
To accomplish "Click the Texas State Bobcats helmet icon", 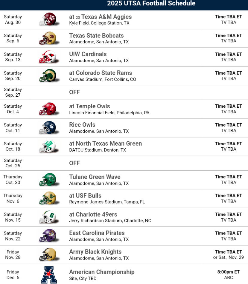I will coord(48,38).
